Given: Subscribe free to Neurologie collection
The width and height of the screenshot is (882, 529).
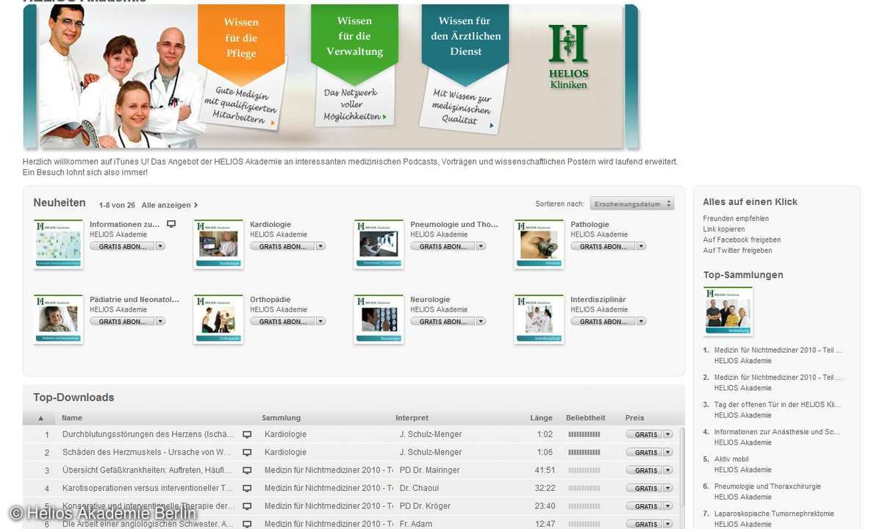Looking at the screenshot, I should point(442,321).
